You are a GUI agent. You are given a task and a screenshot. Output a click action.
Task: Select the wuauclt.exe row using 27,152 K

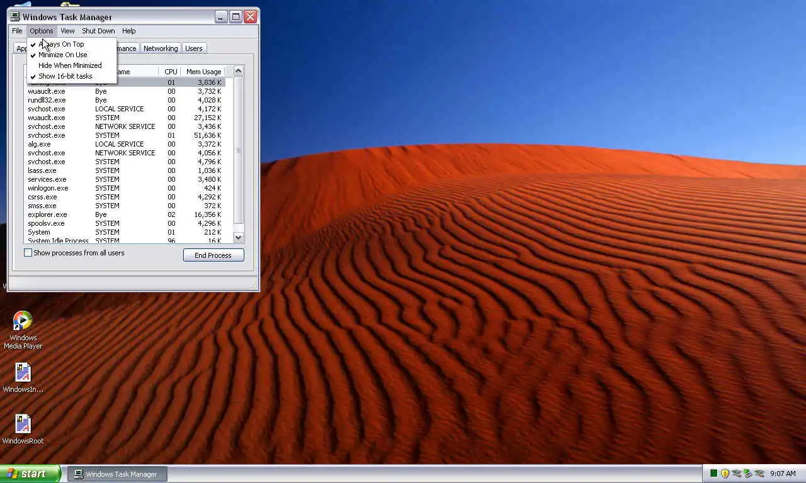(125, 118)
